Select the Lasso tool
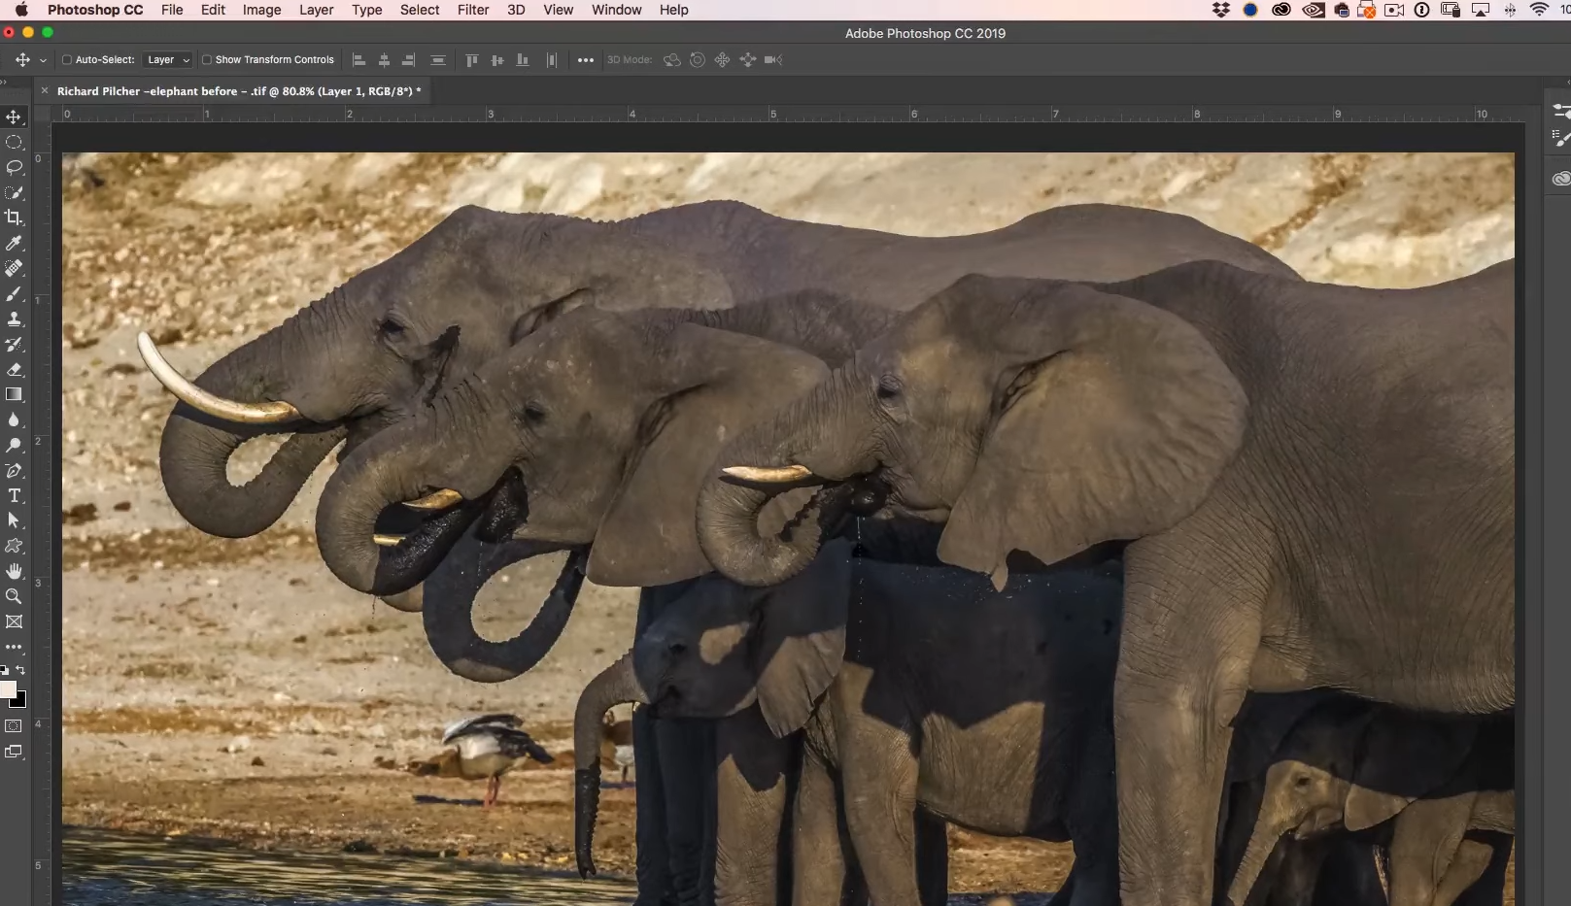This screenshot has width=1571, height=906. tap(15, 167)
